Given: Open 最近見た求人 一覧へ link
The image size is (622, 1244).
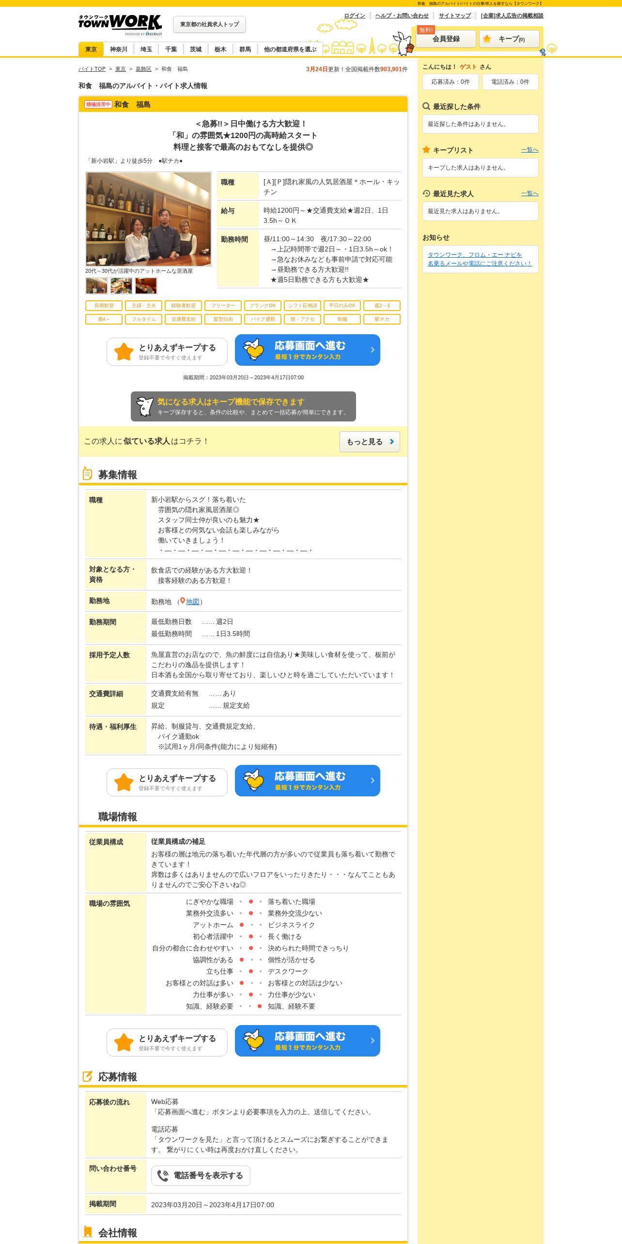Looking at the screenshot, I should [529, 194].
